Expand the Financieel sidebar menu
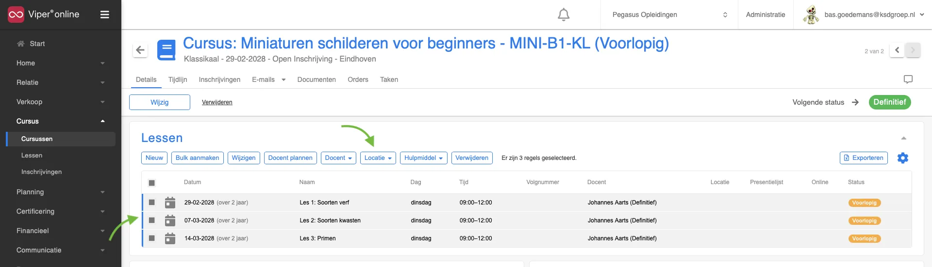The image size is (932, 267). 61,231
